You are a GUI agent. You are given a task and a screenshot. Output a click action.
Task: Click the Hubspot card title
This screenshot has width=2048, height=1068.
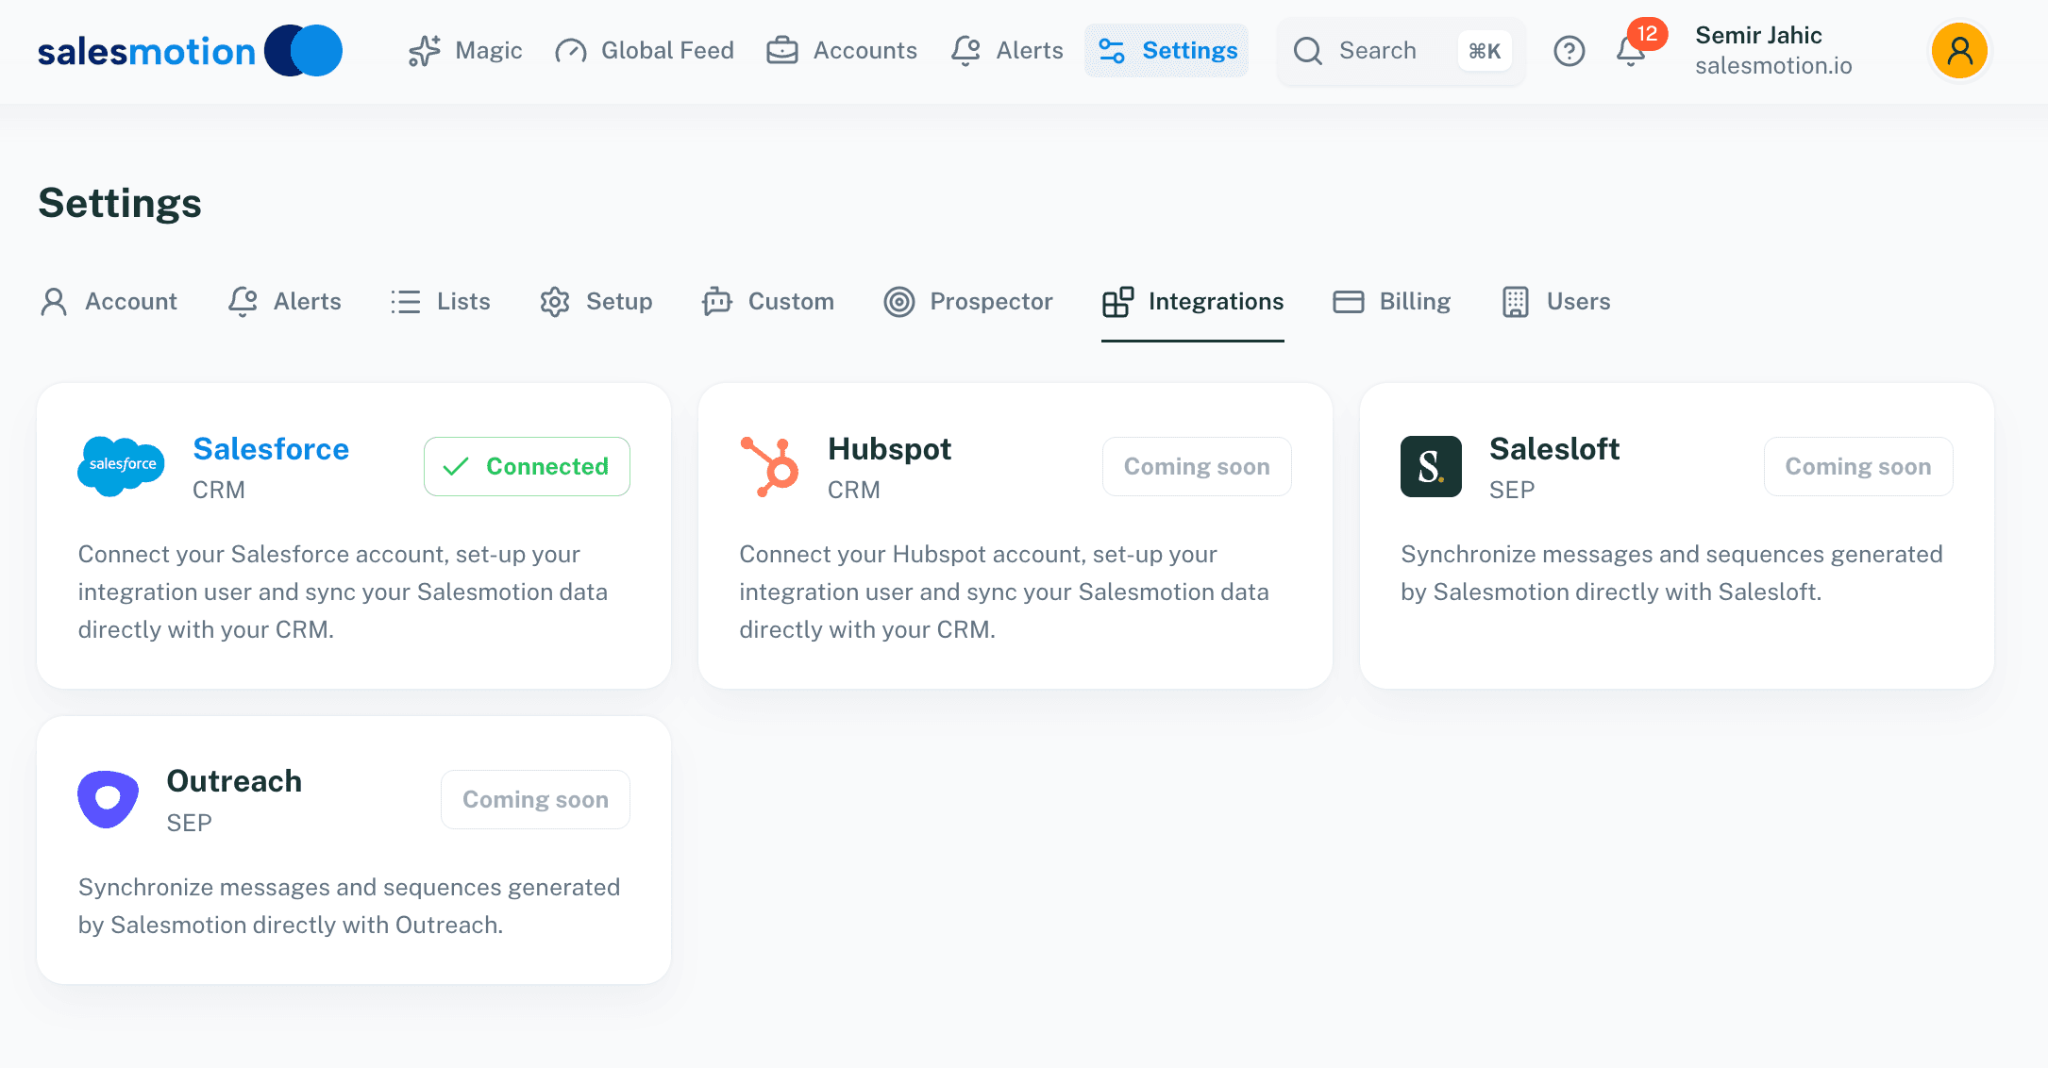pyautogui.click(x=889, y=449)
